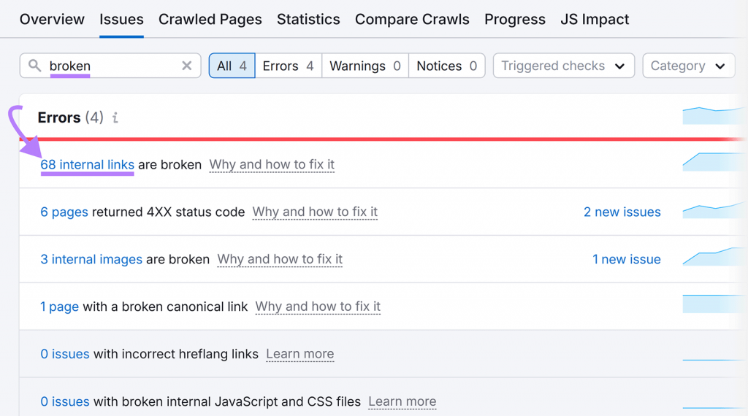This screenshot has height=416, width=748.
Task: Expand the Category dropdown
Action: pos(688,66)
